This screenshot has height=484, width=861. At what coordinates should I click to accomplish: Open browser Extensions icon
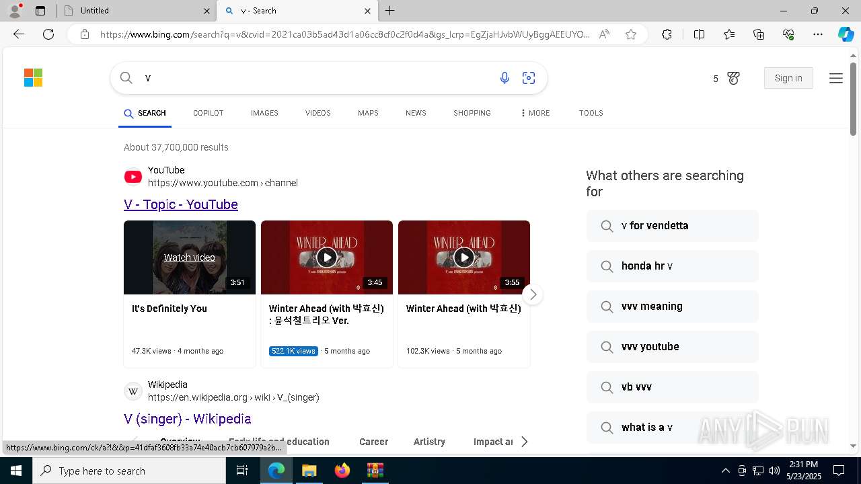[667, 34]
